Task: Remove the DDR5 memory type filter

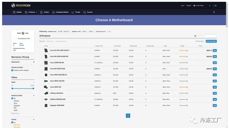Action: [93, 32]
